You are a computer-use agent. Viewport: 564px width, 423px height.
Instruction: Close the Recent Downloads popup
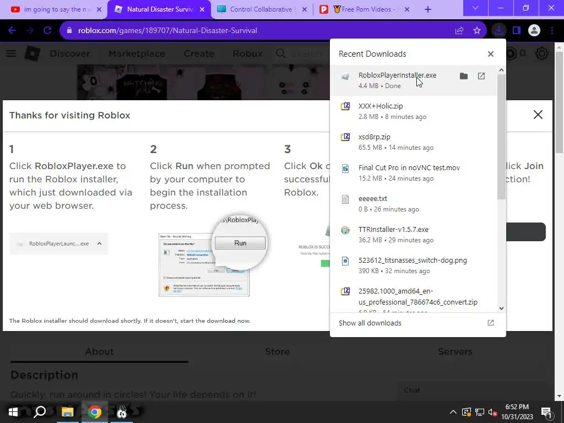click(491, 54)
